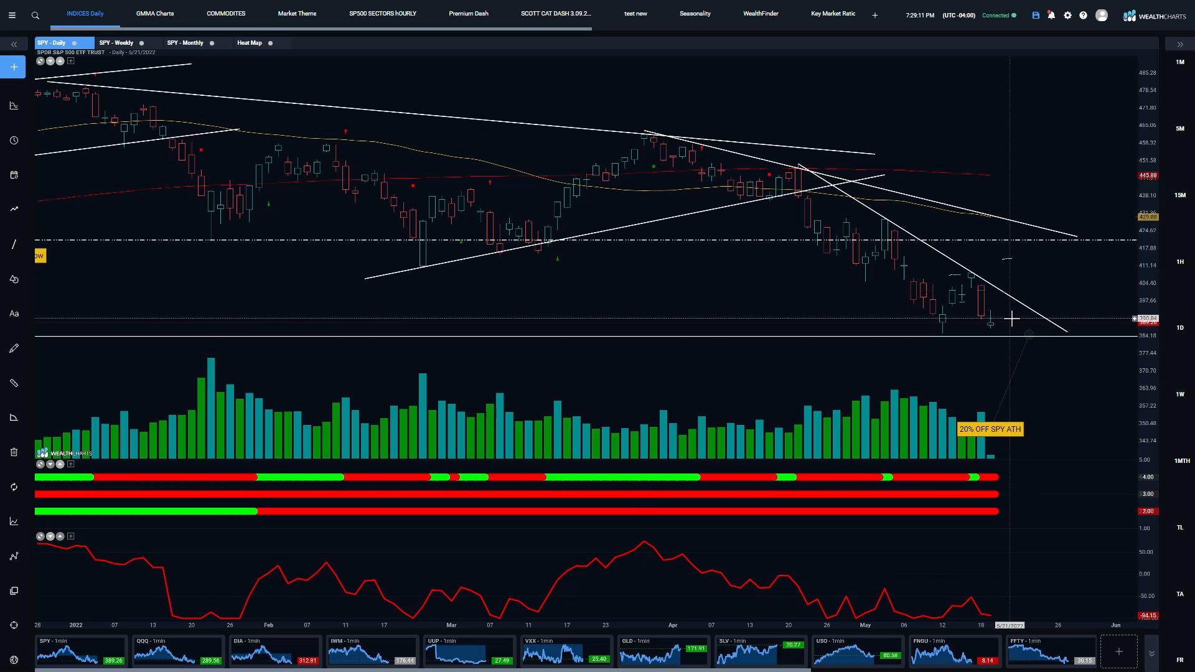Open the alert flag tool in sidebar
Screen dimensions: 1195x672
click(14, 418)
